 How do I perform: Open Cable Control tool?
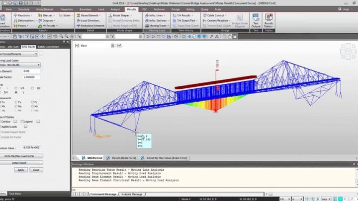point(215,15)
